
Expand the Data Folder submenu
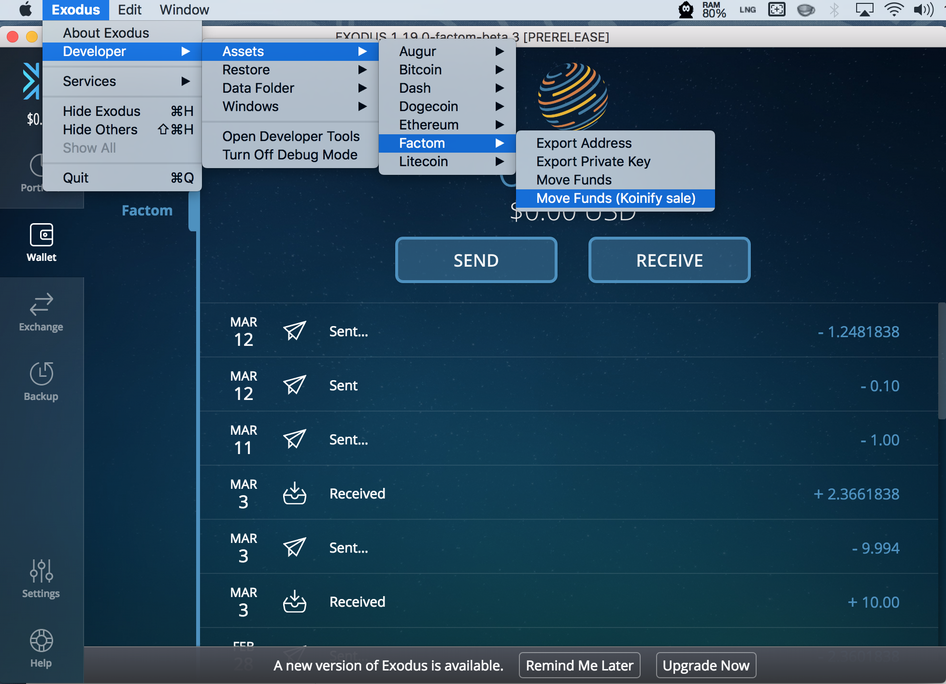pos(290,88)
